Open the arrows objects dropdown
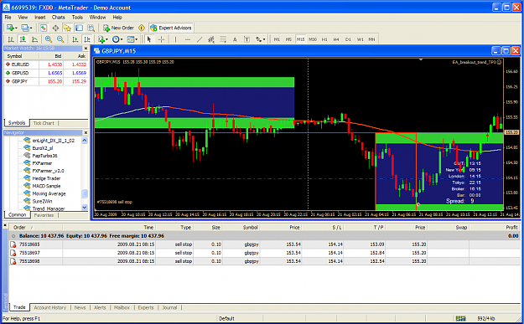524x324 pixels. 261,39
